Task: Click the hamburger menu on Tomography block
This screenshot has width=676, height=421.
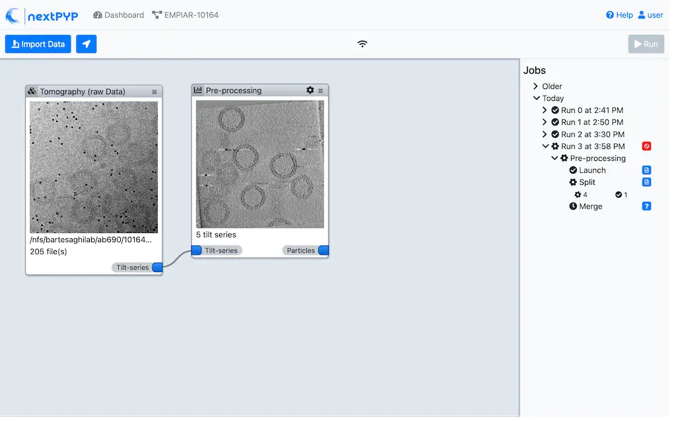Action: point(154,91)
